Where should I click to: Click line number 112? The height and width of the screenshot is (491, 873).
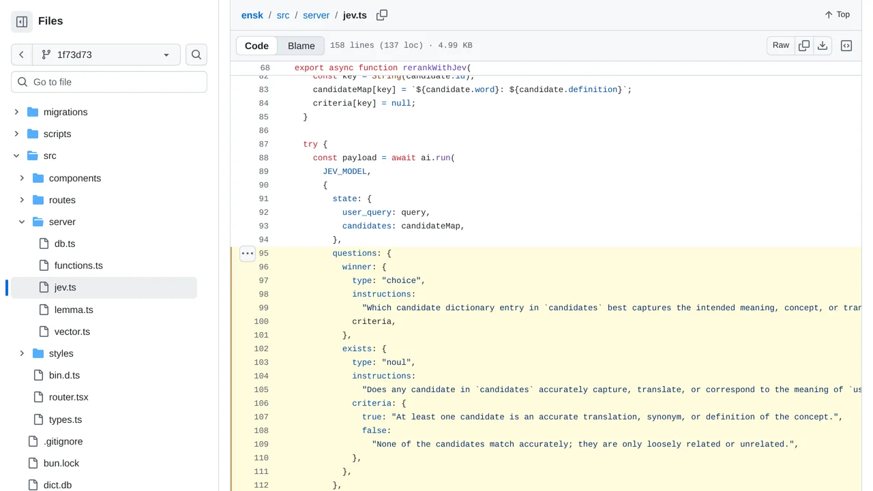click(x=261, y=485)
